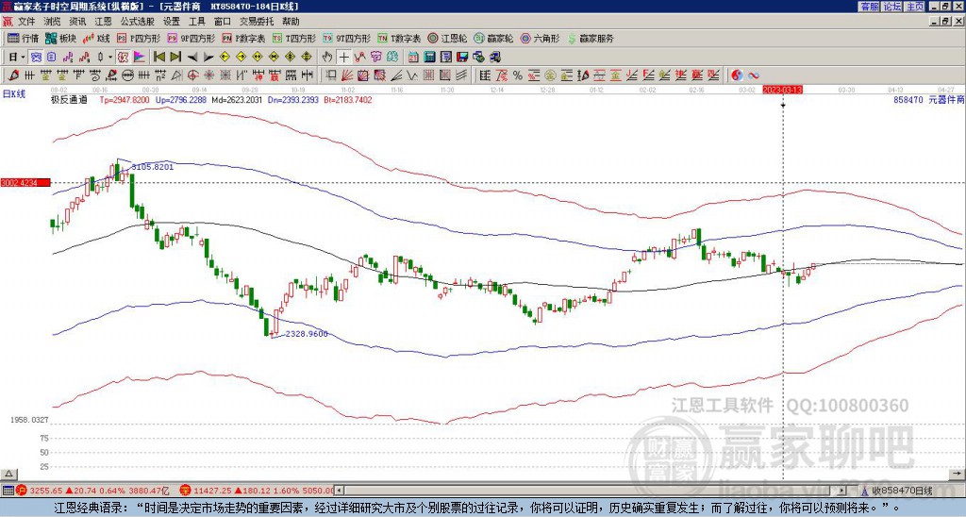966x517 pixels.
Task: Move chart right with black arrow
Action: point(208,58)
